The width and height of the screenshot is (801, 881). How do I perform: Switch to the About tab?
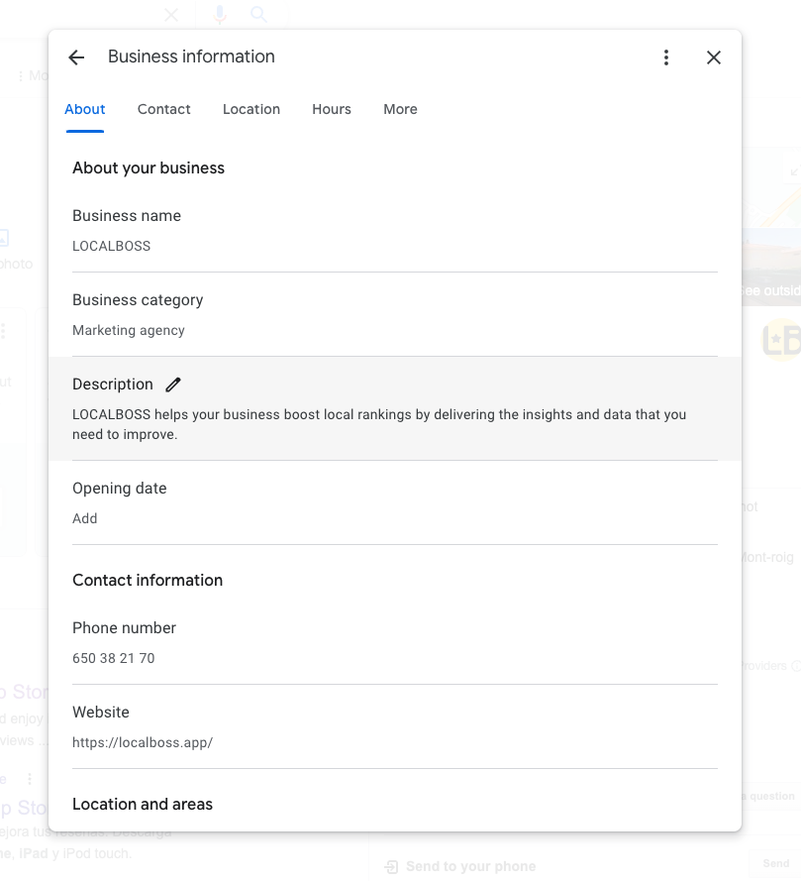(x=85, y=109)
